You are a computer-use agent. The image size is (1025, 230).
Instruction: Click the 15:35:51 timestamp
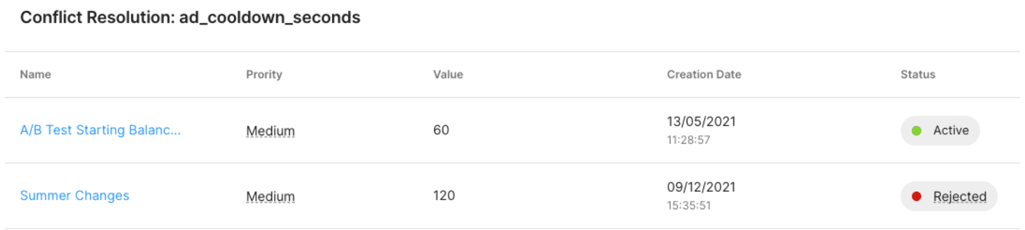pos(689,206)
